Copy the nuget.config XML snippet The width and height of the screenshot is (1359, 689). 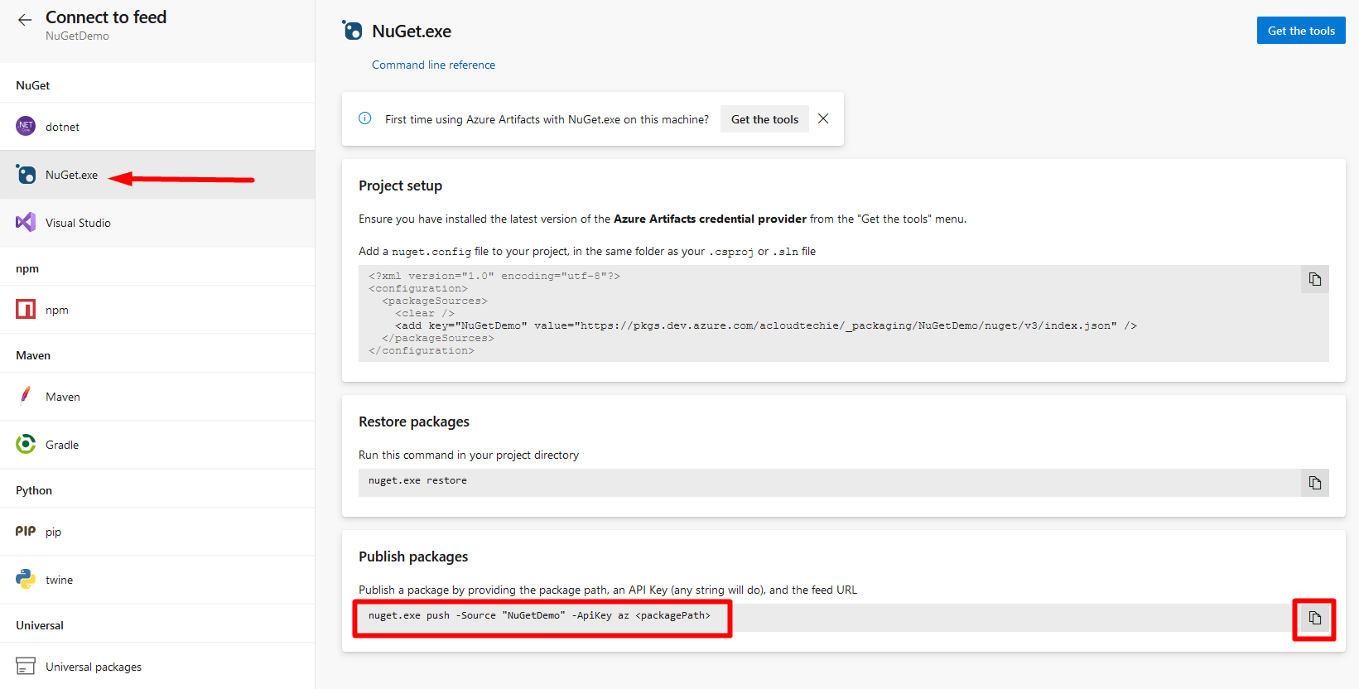coord(1315,279)
